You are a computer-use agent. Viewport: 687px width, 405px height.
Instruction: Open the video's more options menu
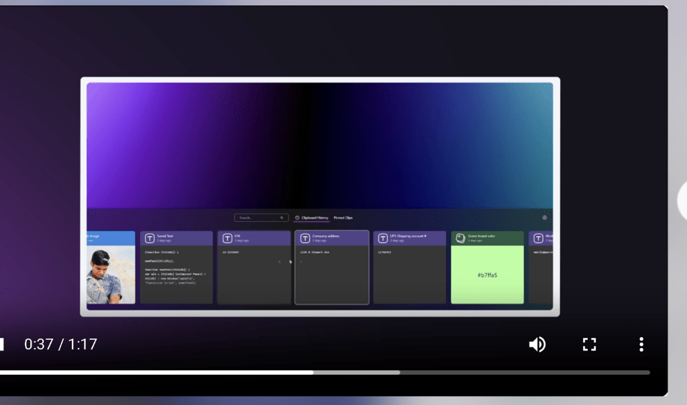(641, 345)
